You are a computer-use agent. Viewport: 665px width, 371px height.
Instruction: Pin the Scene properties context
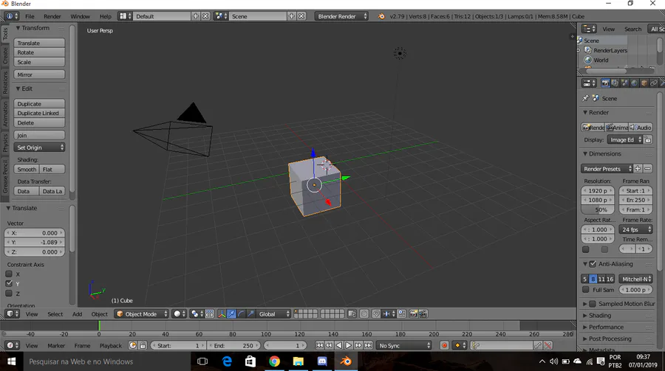point(585,98)
